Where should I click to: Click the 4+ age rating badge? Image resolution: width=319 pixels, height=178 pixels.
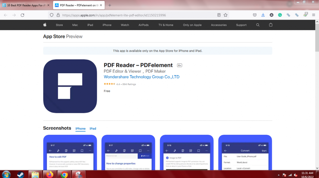point(179,65)
